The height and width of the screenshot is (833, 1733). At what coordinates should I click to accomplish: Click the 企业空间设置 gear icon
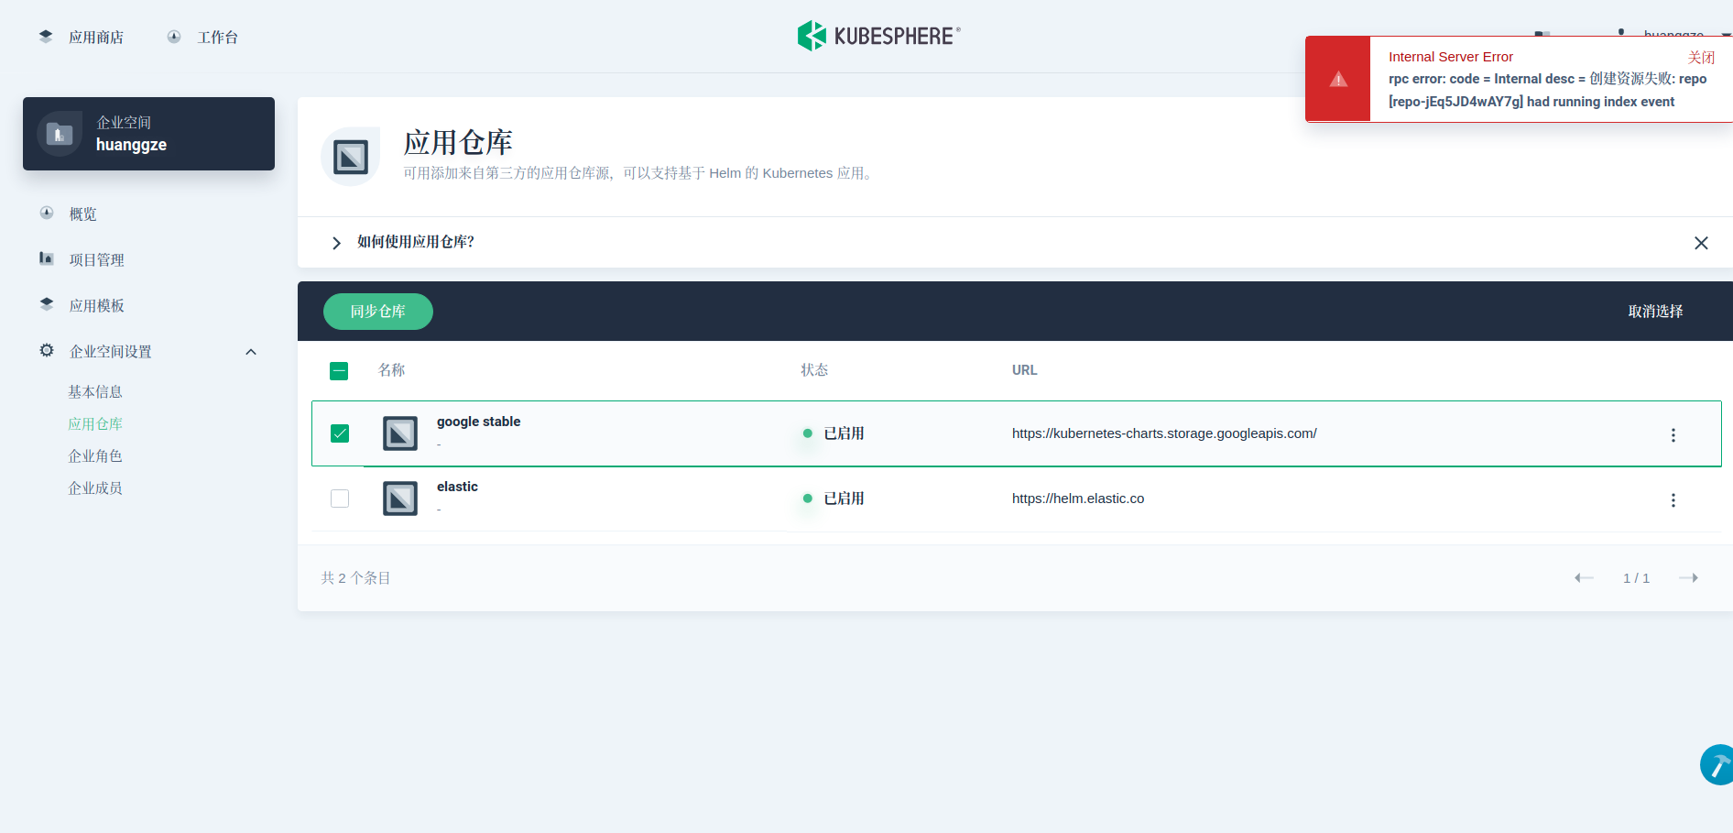tap(47, 350)
